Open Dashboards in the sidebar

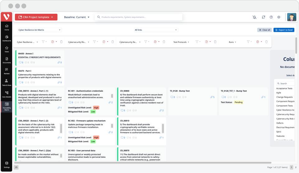tap(7, 38)
